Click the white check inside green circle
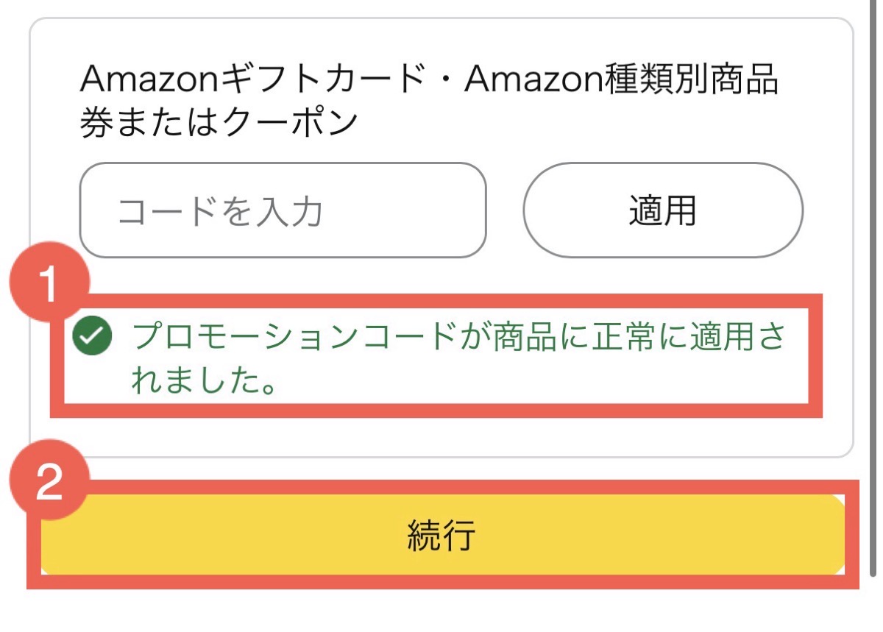This screenshot has height=632, width=883. pyautogui.click(x=92, y=338)
